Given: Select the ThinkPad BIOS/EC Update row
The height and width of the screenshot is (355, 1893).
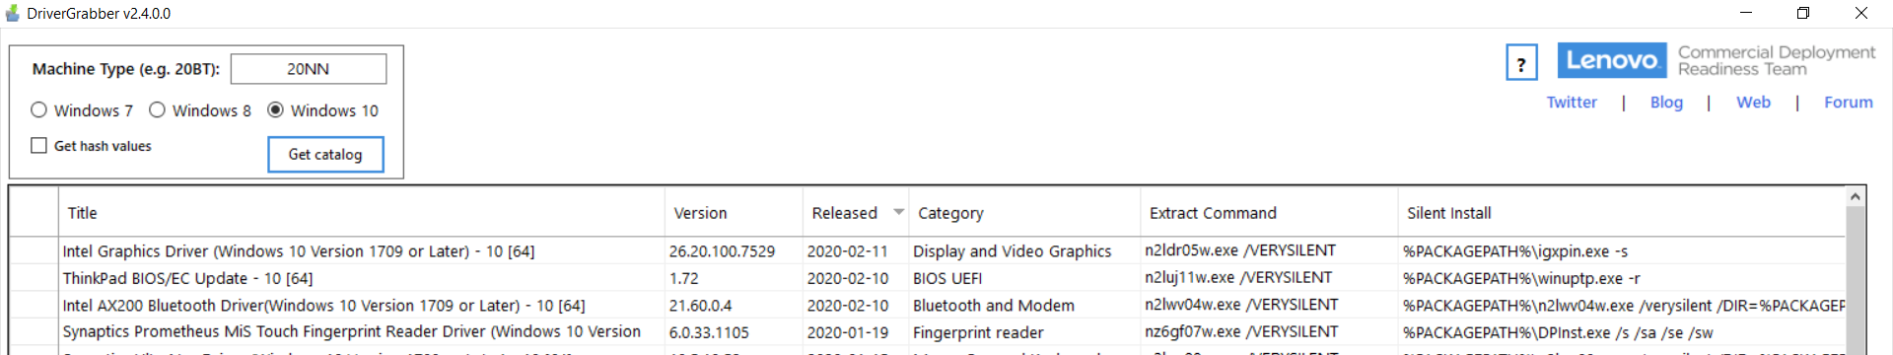Looking at the screenshot, I should point(927,278).
